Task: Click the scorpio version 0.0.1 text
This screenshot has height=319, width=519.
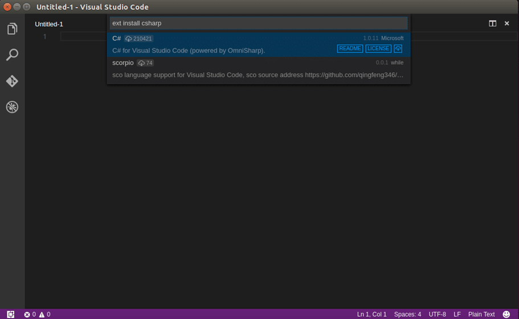Action: (382, 63)
